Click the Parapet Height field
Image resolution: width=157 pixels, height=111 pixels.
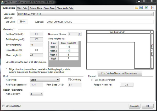127,85
